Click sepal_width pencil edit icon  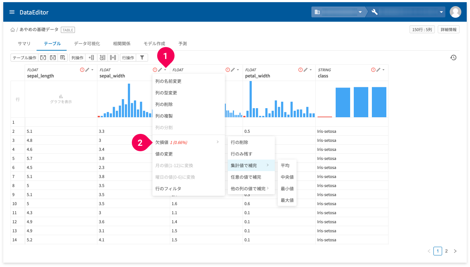tap(160, 70)
